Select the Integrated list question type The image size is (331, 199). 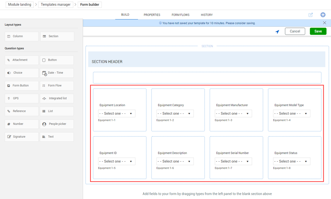point(57,98)
